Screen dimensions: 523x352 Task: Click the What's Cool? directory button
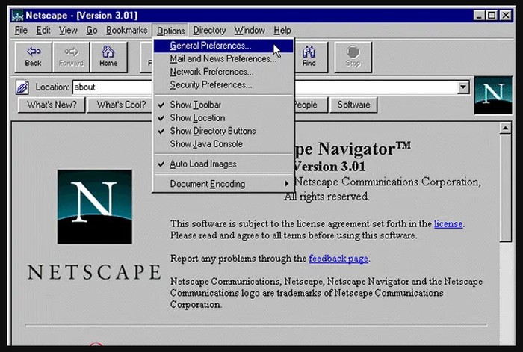pyautogui.click(x=121, y=105)
